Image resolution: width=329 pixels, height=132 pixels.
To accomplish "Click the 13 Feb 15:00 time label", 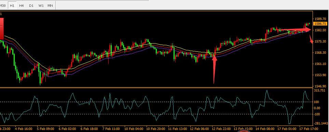I will 243,129.
